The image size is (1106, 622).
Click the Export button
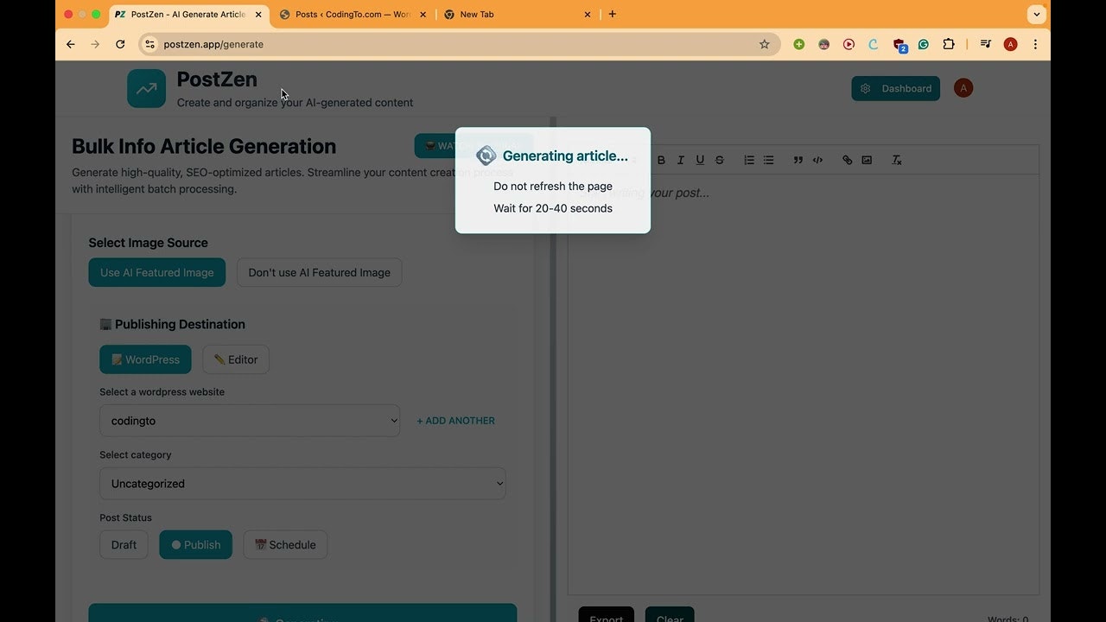[606, 615]
